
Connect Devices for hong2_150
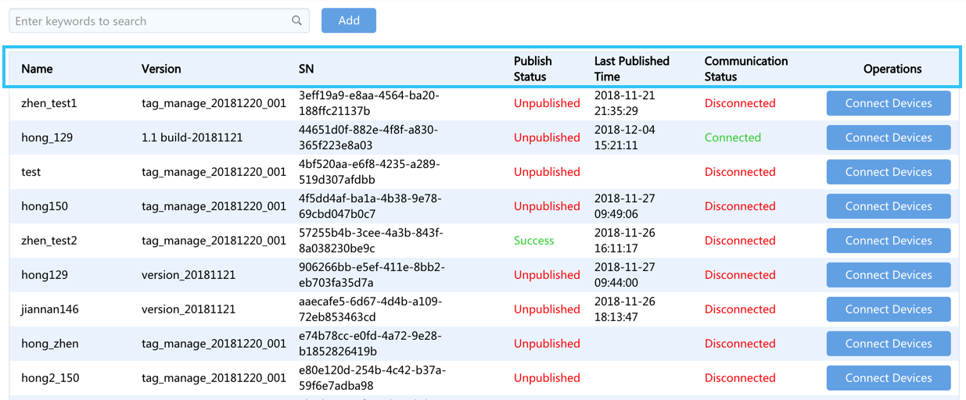(x=889, y=378)
